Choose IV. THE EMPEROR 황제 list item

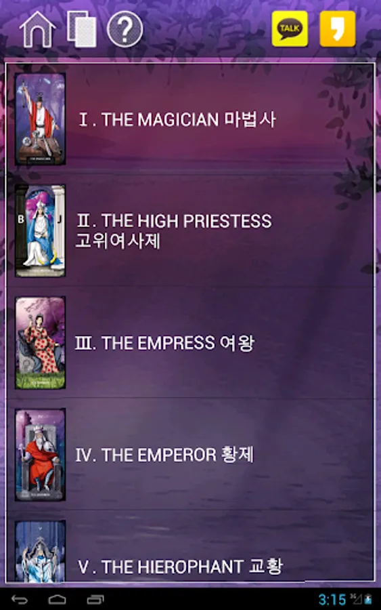190,454
